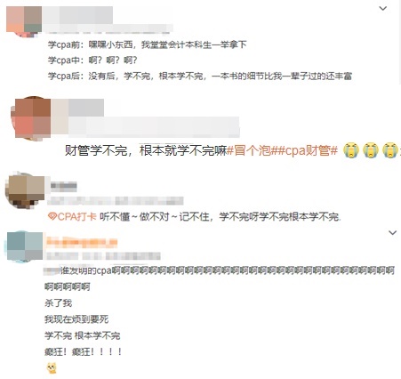This screenshot has width=401, height=379.
Task: Open the first poster's blurred username
Action: click(77, 15)
